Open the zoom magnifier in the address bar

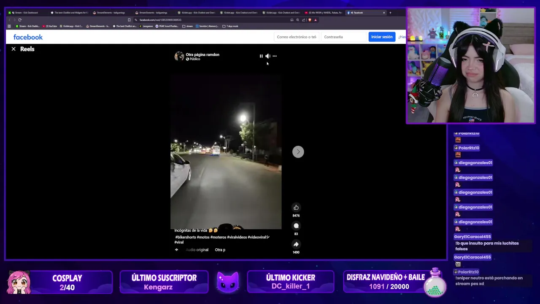[298, 20]
